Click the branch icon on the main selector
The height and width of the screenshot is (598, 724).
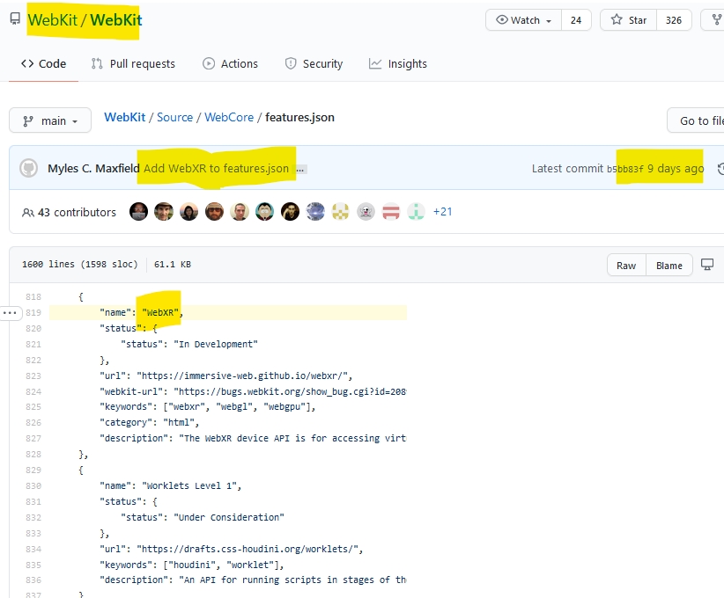coord(27,121)
